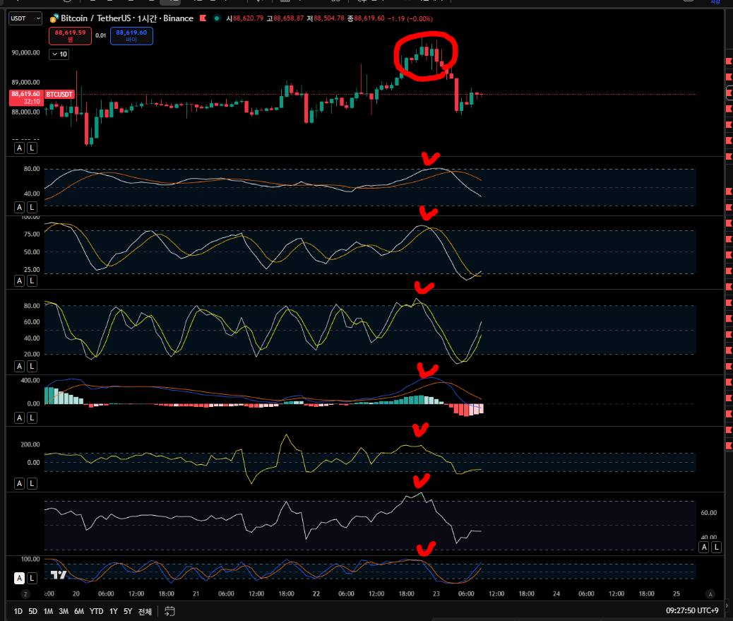Viewport: 733px width, 621px height.
Task: Expand the collapsed indicators legend showing 10
Action: click(59, 54)
